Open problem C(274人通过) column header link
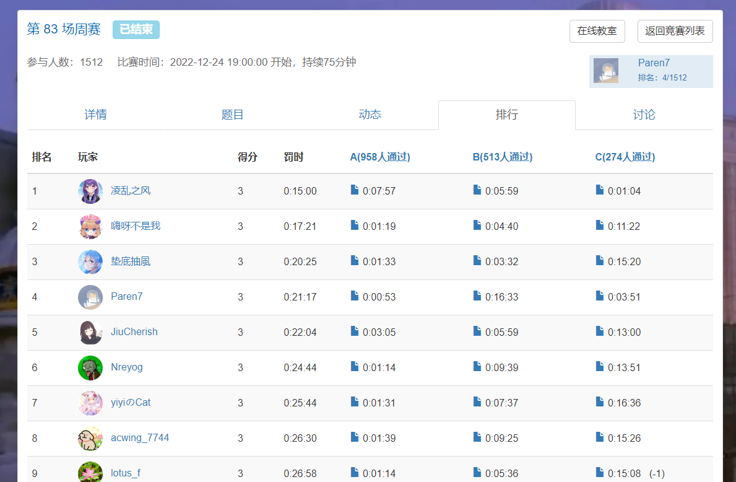This screenshot has width=736, height=482. [625, 157]
